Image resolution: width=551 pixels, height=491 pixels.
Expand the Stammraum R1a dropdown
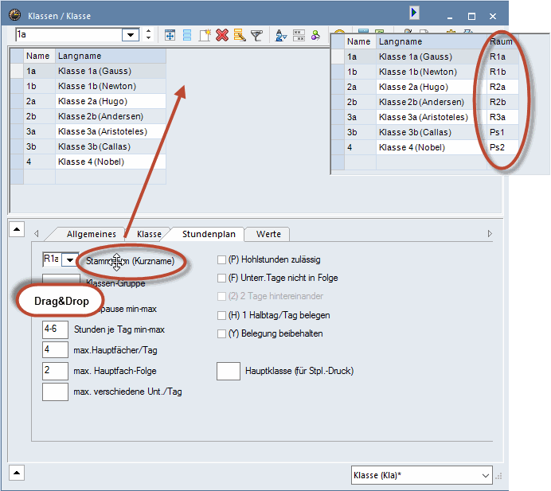[70, 259]
